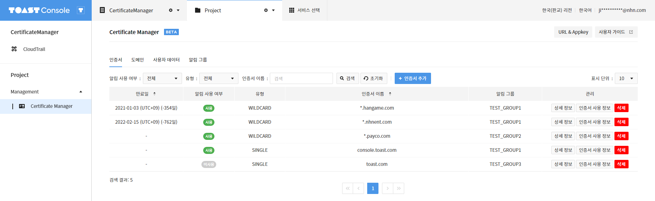
Task: Delete toast.com certificate
Action: 621,164
